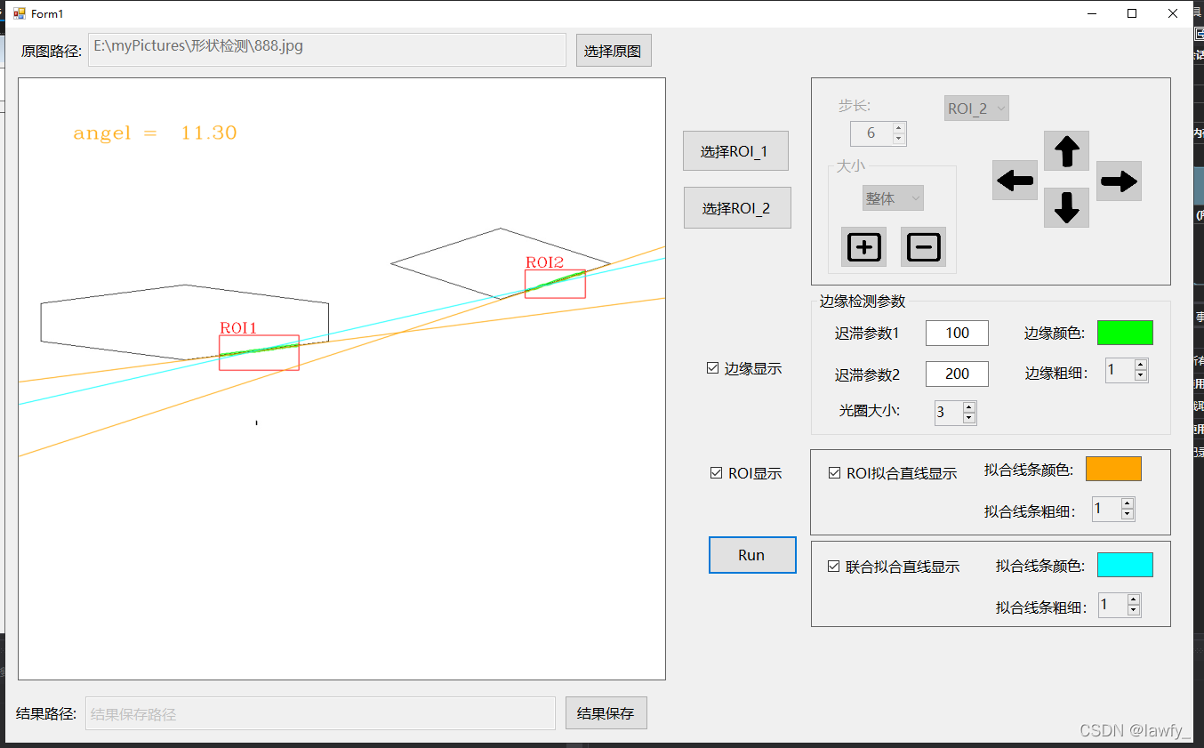Decrease the 光圈大小 value

coord(969,417)
